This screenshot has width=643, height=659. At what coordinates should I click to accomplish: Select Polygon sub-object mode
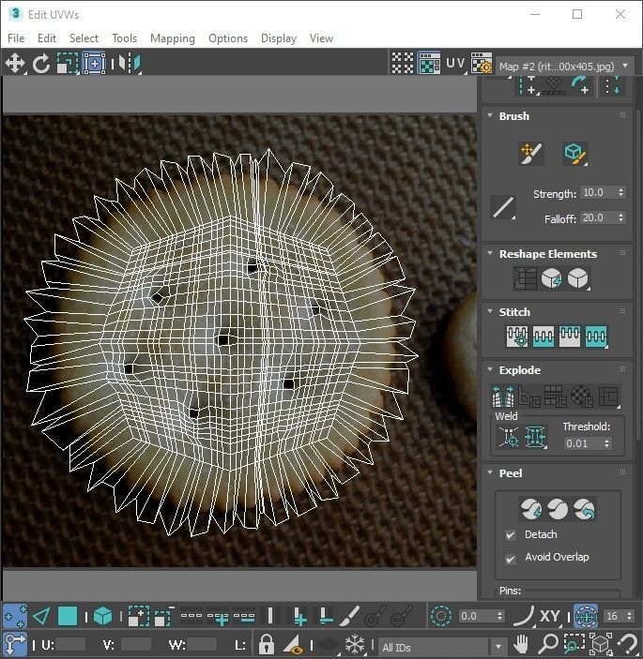(68, 616)
